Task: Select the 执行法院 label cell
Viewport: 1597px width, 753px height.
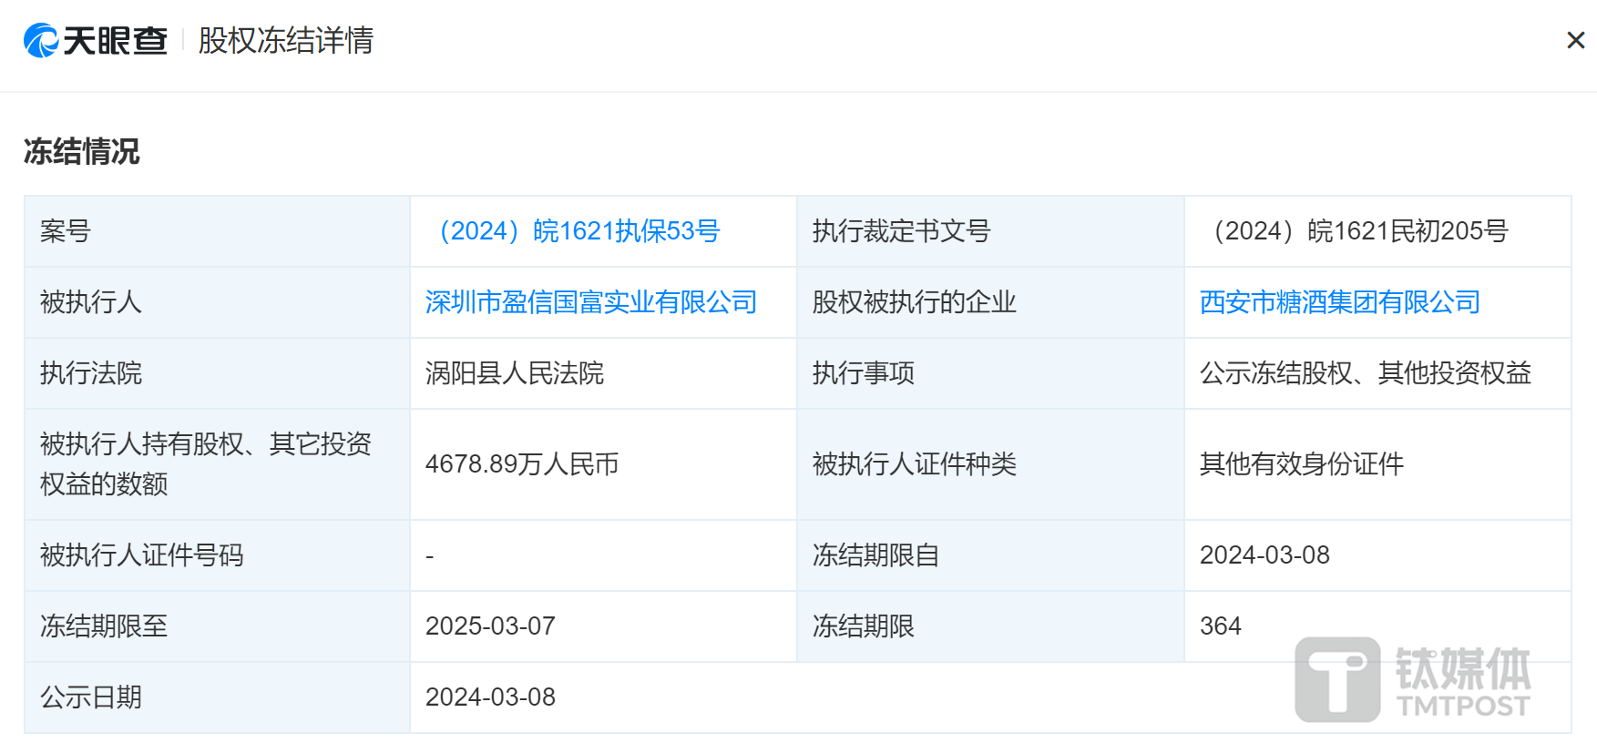Action: coord(218,373)
